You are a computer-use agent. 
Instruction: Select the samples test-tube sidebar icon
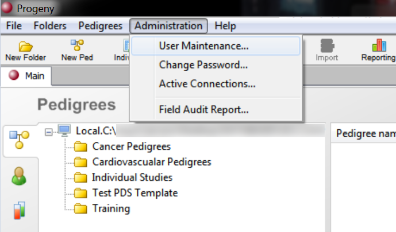coord(20,210)
